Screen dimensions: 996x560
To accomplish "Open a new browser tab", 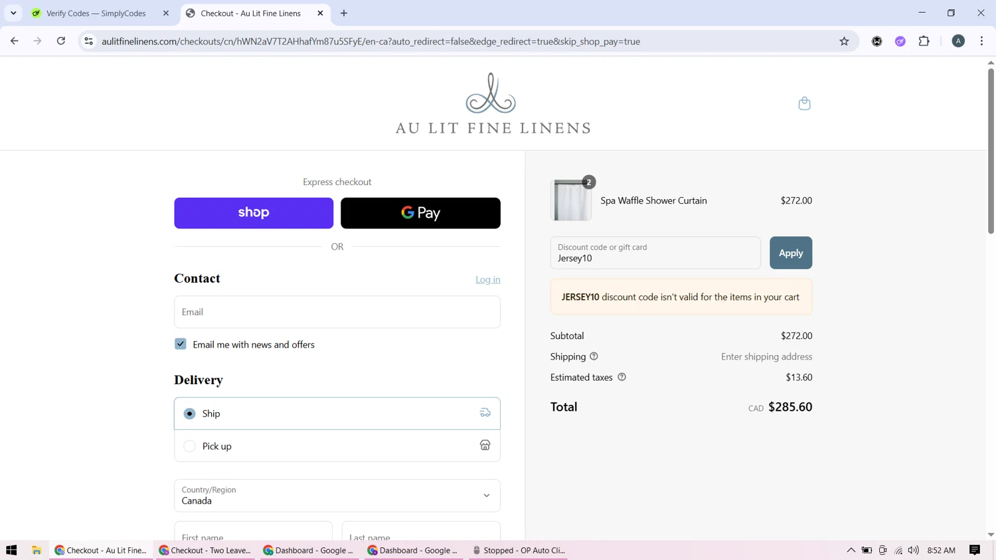I will click(x=344, y=13).
